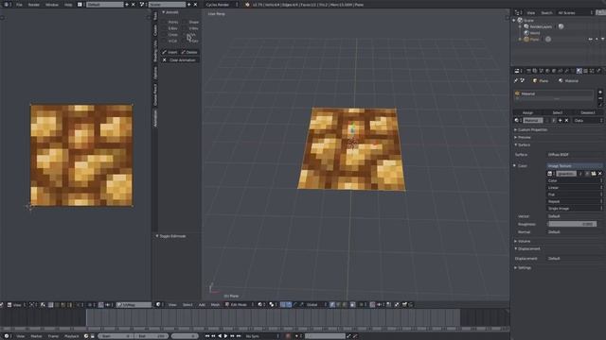The height and width of the screenshot is (340, 606).
Task: Click the Deselect material button
Action: pos(588,112)
